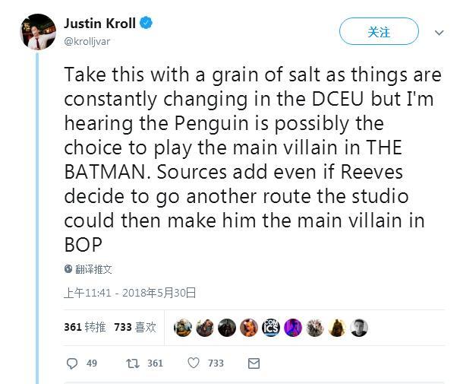The height and width of the screenshot is (384, 460).
Task: Send tweet via the envelope message icon
Action: click(x=254, y=363)
